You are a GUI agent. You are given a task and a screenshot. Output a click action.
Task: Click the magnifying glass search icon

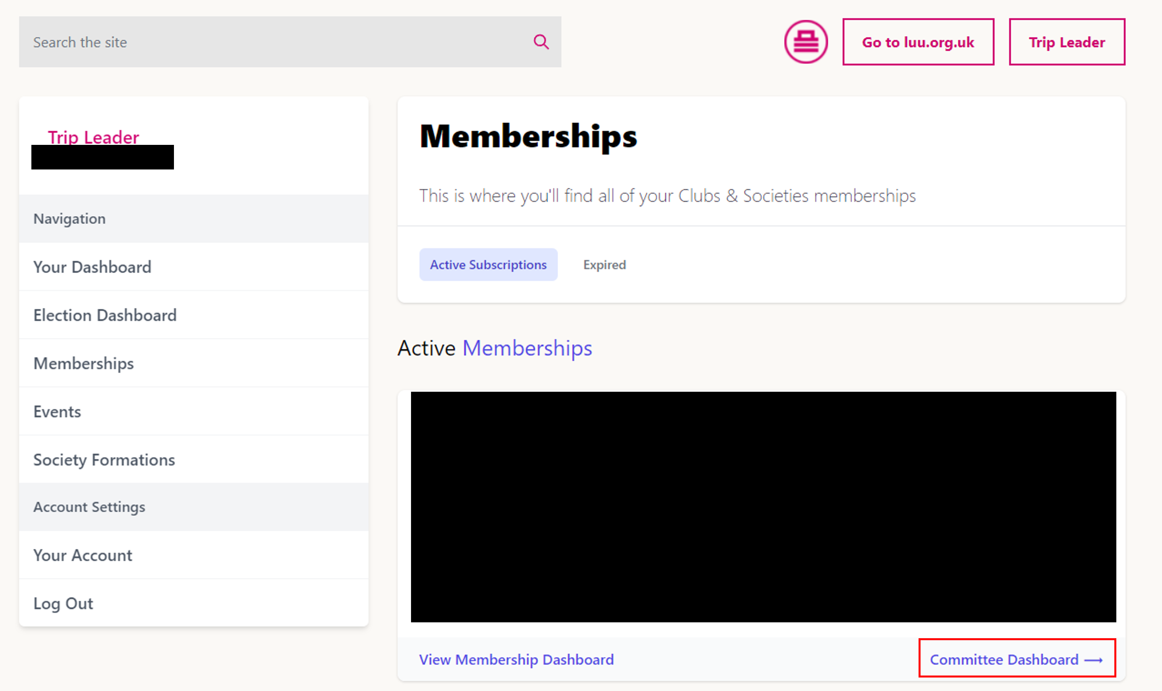[x=540, y=42]
